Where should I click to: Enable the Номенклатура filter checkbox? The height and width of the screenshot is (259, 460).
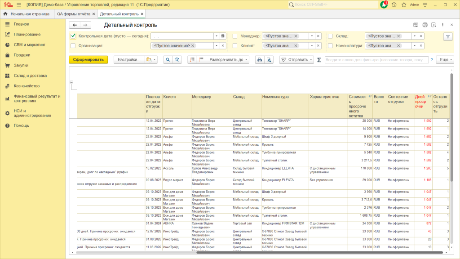click(330, 45)
